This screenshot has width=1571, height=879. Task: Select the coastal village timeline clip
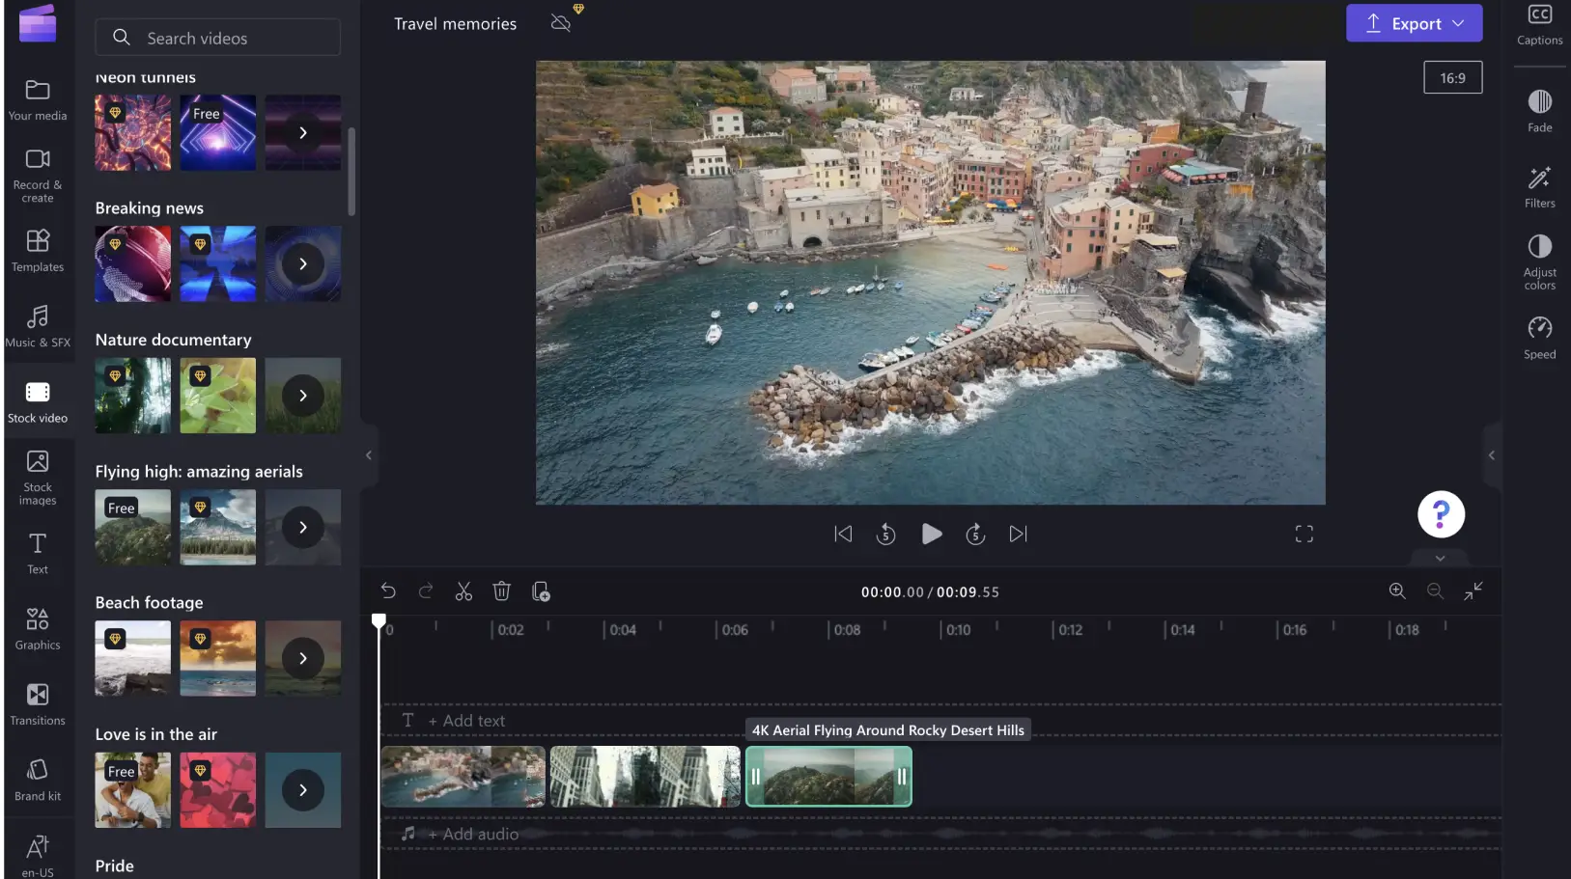(463, 777)
